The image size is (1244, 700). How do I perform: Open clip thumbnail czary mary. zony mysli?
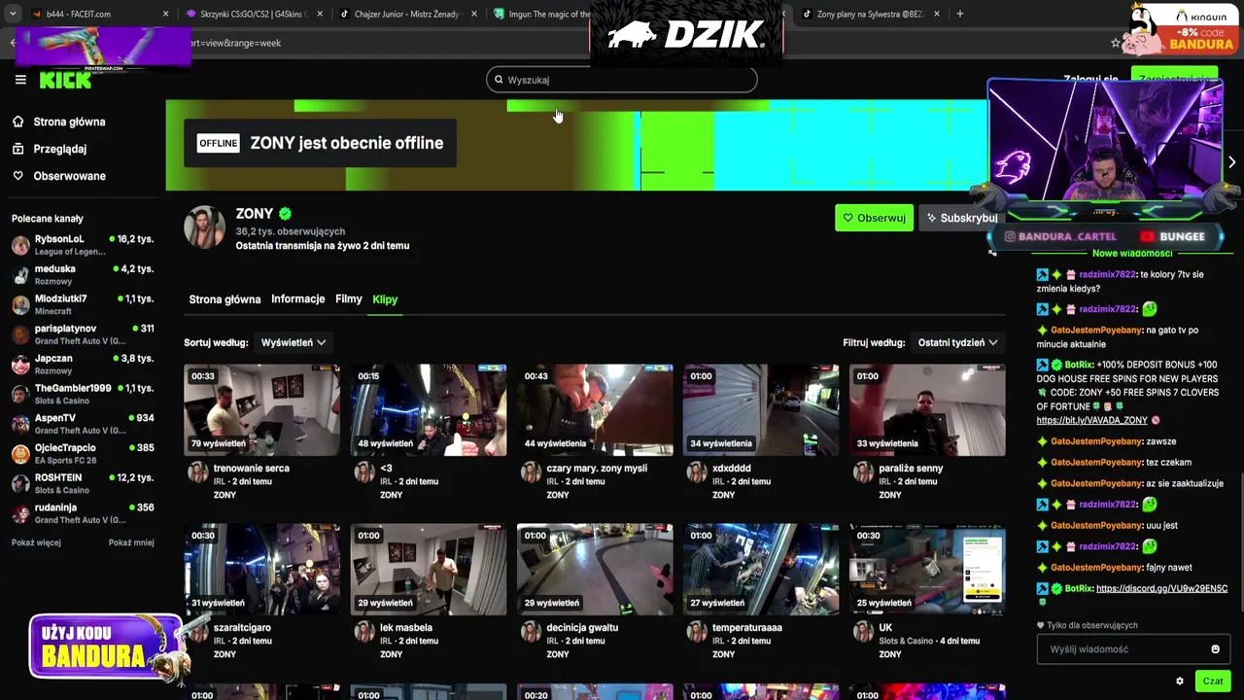pyautogui.click(x=595, y=410)
